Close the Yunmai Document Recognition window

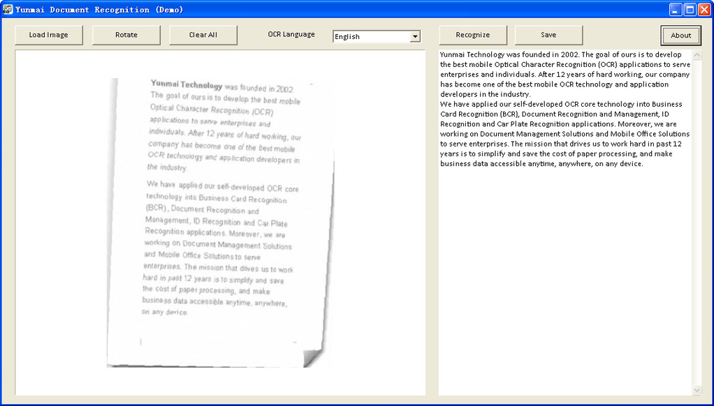(x=705, y=10)
